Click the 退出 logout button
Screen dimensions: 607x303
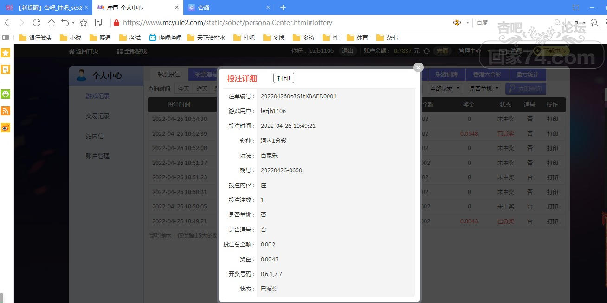click(x=348, y=51)
